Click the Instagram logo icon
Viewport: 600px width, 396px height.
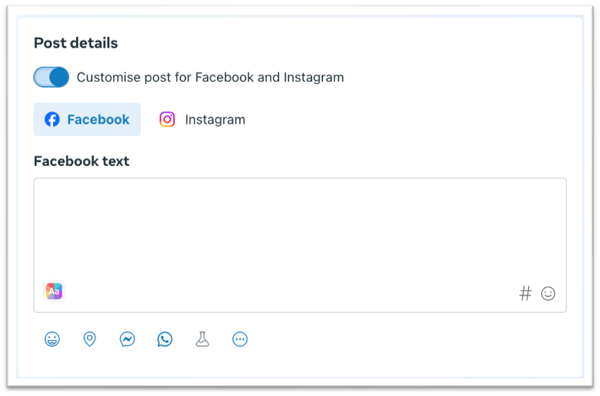click(x=167, y=119)
